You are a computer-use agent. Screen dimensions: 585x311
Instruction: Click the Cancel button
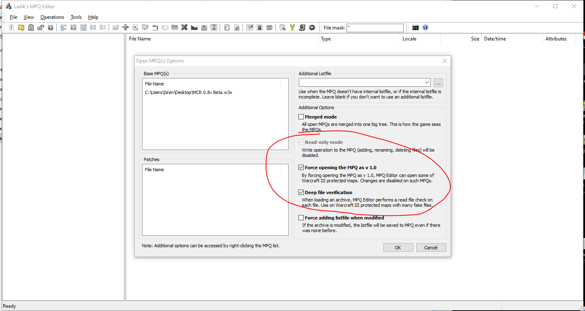tap(431, 248)
